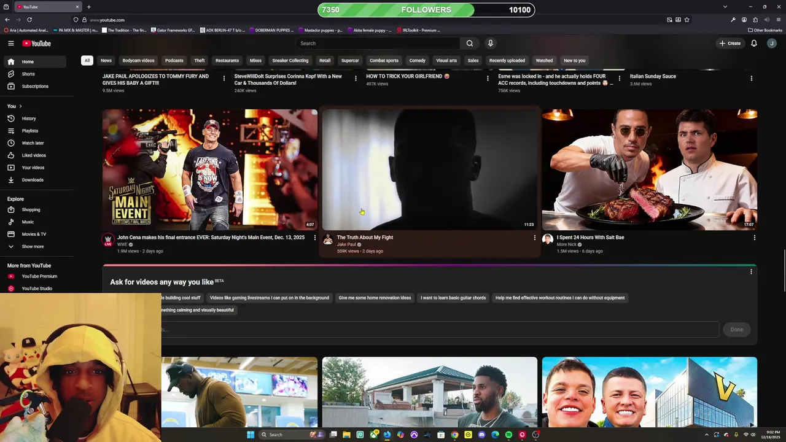
Task: Open a new browser tab
Action: (88, 7)
